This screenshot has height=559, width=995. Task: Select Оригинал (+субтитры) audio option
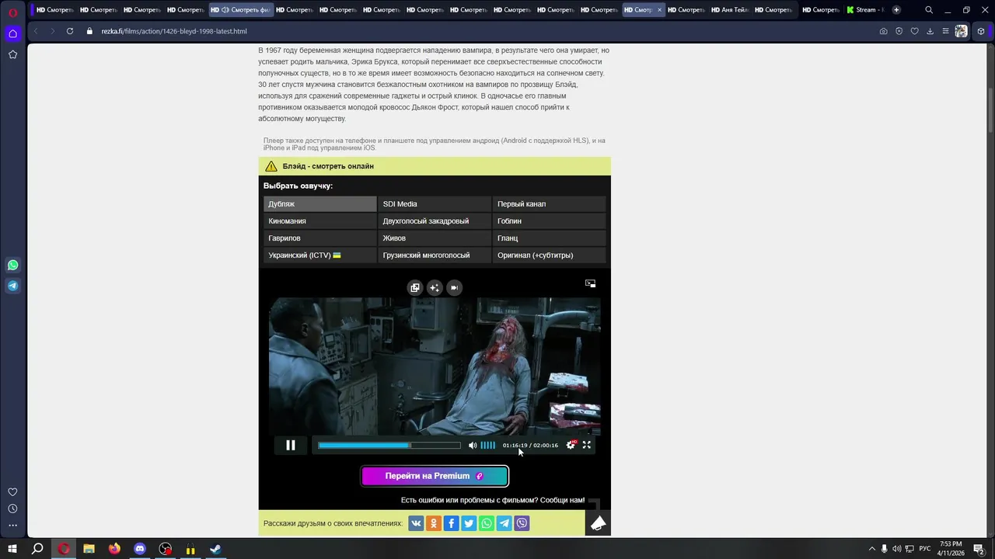[x=549, y=255]
